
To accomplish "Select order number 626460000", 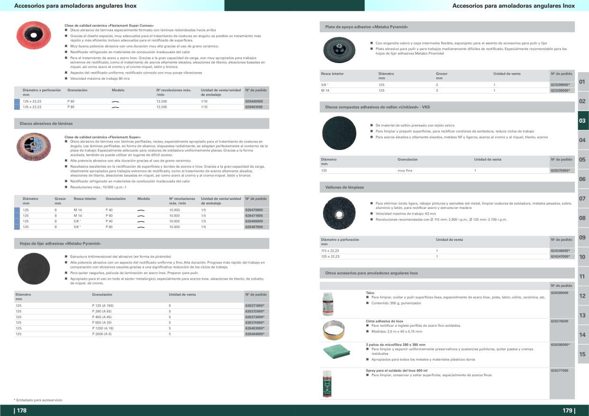I will coord(254,102).
